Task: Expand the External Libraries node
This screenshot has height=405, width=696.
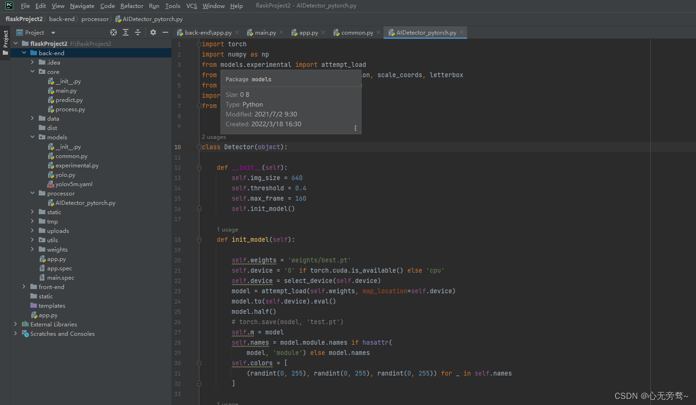Action: click(15, 324)
